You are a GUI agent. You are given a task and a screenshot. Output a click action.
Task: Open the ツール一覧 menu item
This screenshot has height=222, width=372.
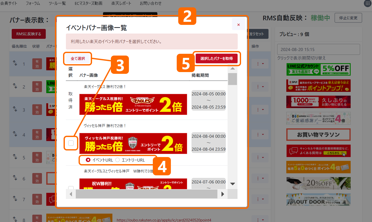tap(57, 3)
